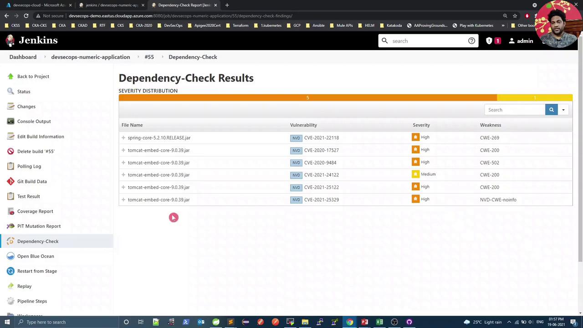Expand the CVE-2021-25329 row details
Image resolution: width=583 pixels, height=328 pixels.
coord(123,200)
